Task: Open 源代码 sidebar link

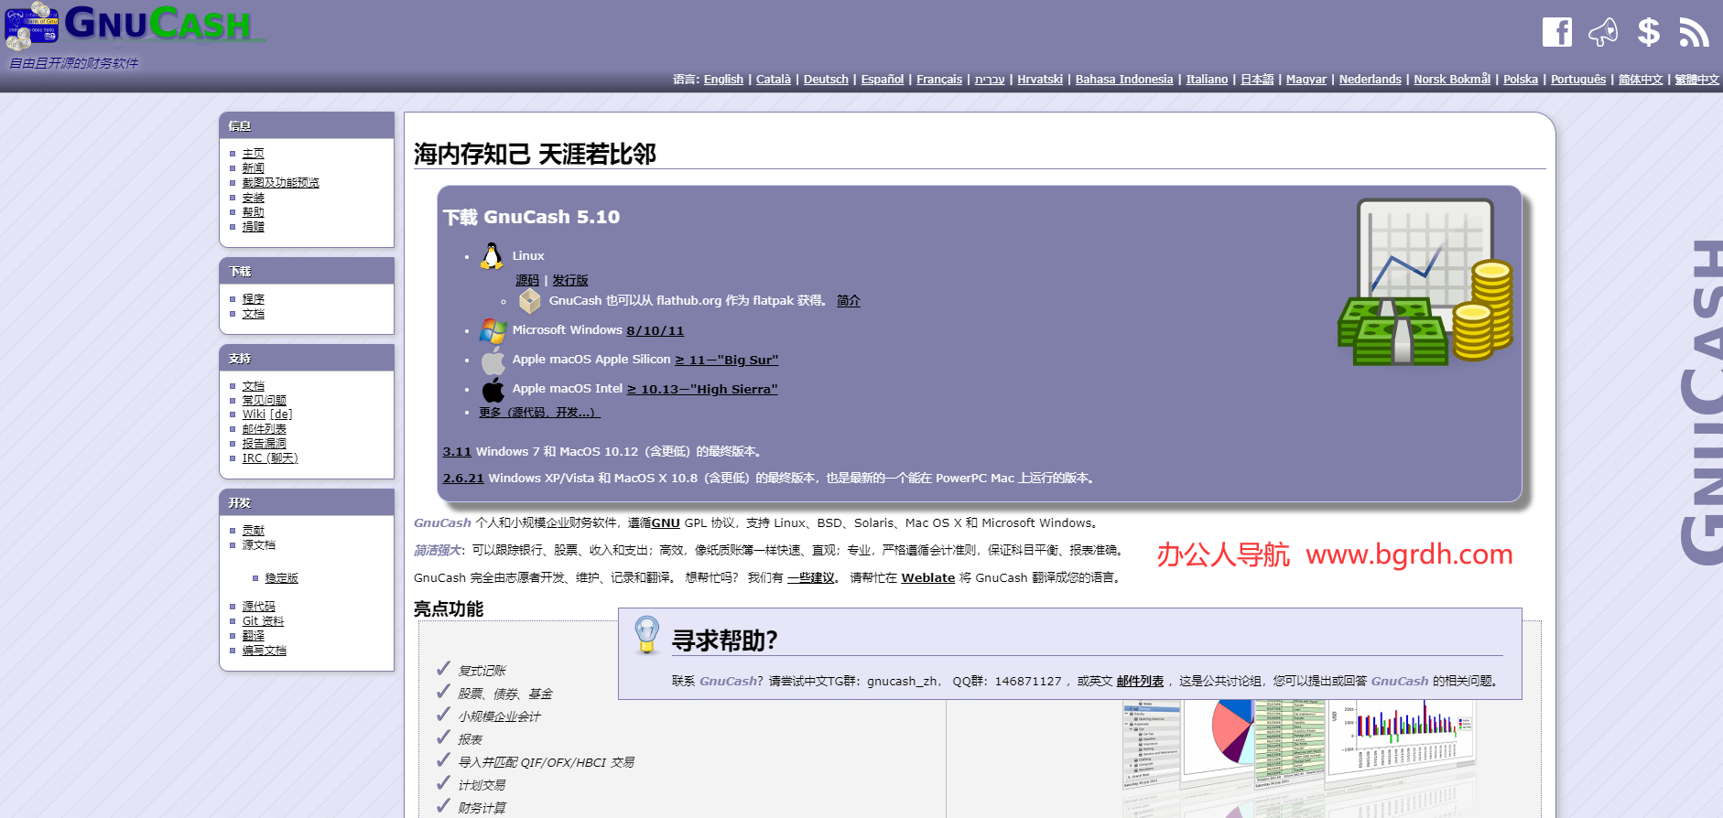Action: (259, 607)
